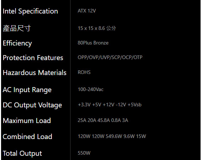Click the Total Output label
This screenshot has height=160, width=202.
pyautogui.click(x=22, y=154)
